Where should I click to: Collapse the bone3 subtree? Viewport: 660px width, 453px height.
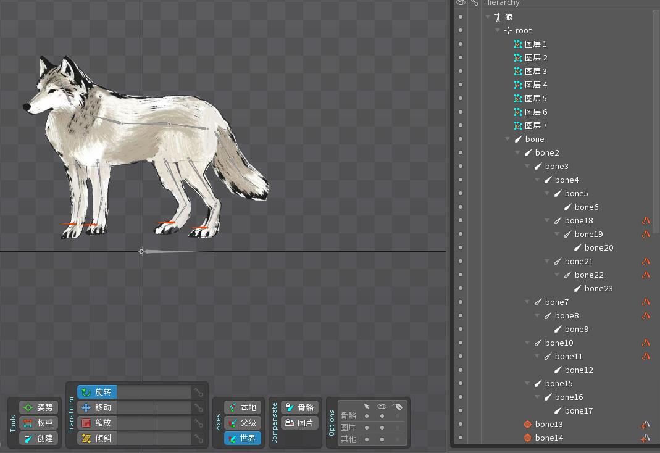[527, 166]
